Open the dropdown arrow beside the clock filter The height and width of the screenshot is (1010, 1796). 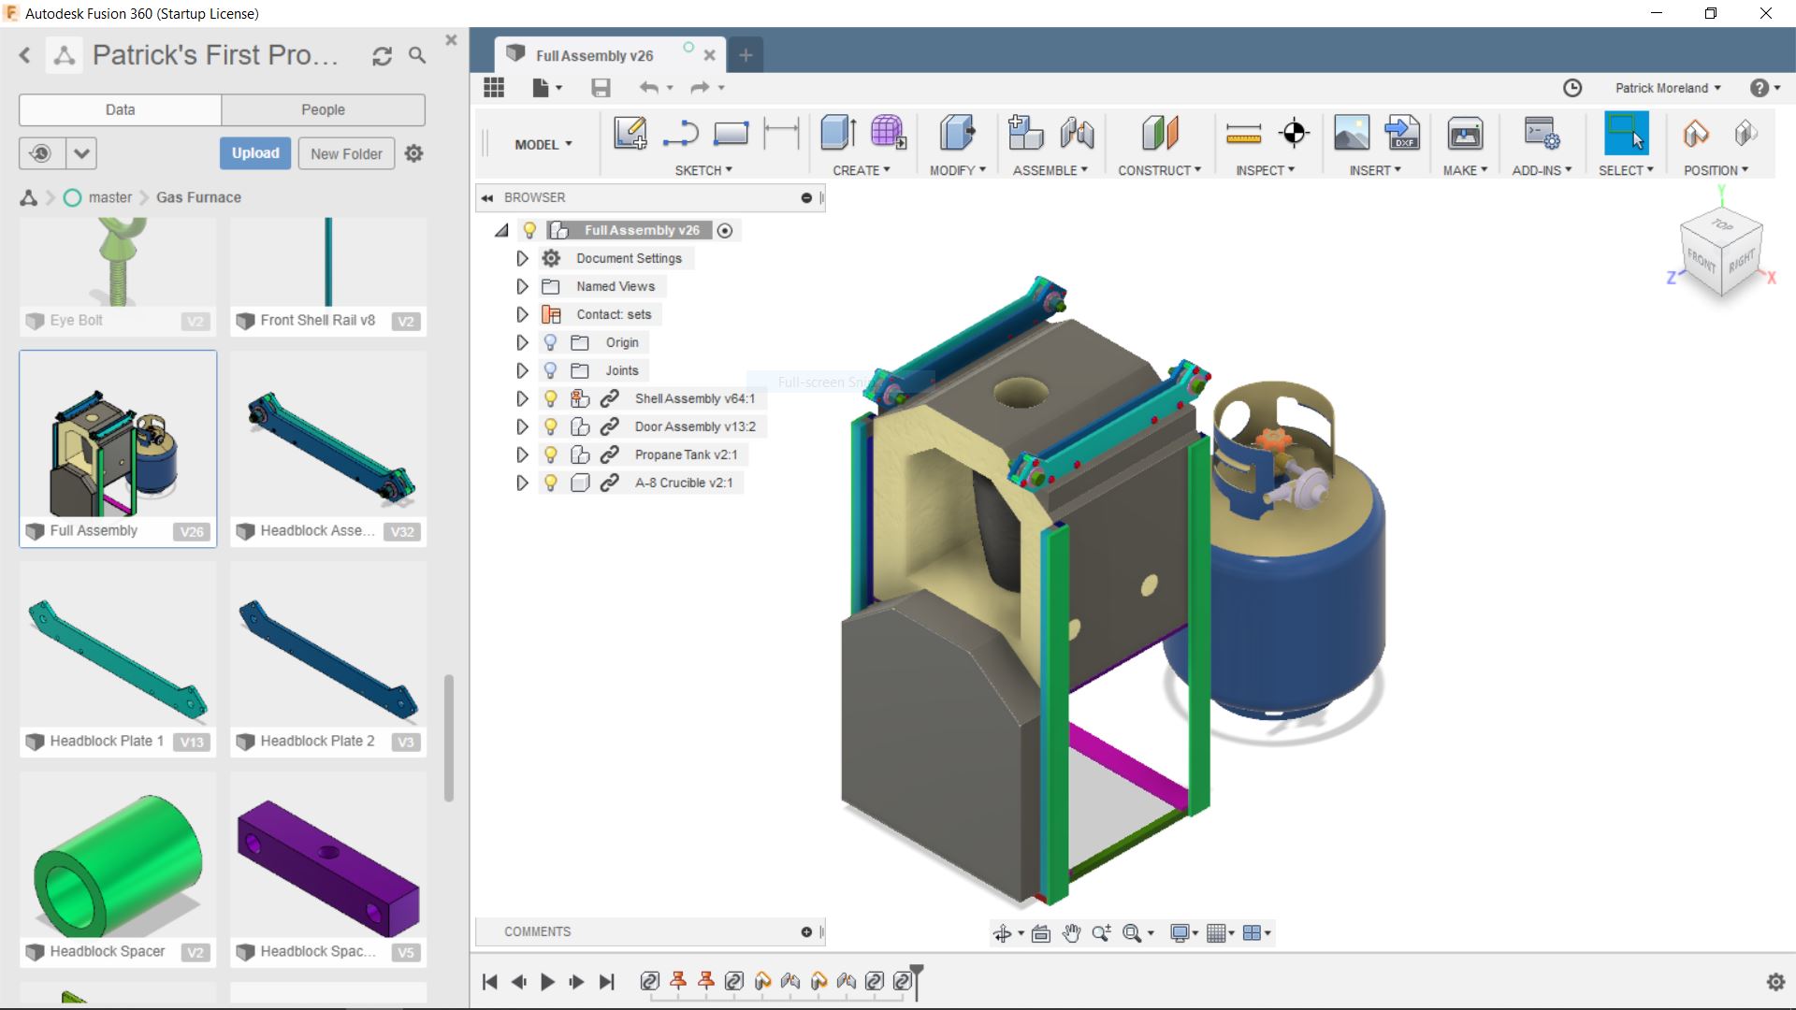pyautogui.click(x=81, y=153)
